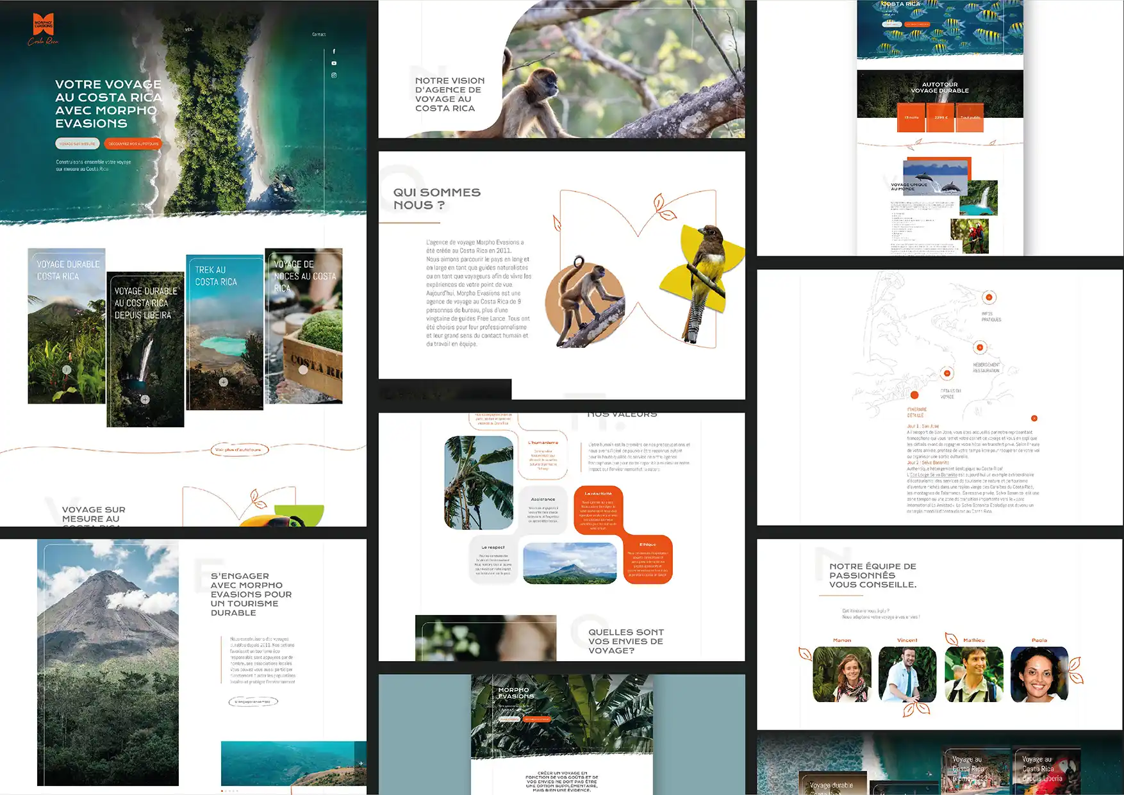The width and height of the screenshot is (1124, 795).
Task: Click Paola's team portrait
Action: tap(1039, 674)
